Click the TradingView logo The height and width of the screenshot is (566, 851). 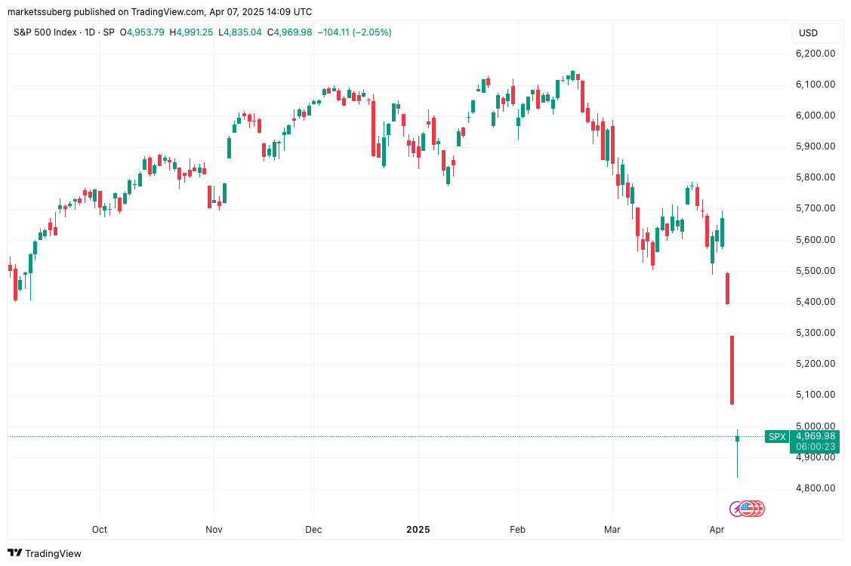coord(45,553)
